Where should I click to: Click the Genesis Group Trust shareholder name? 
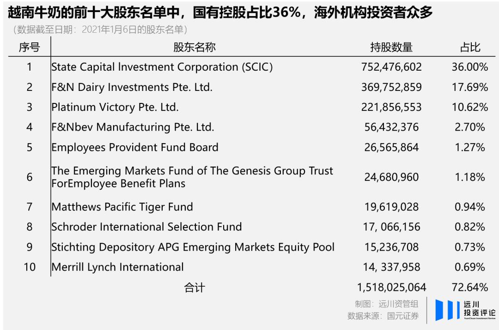(192, 177)
